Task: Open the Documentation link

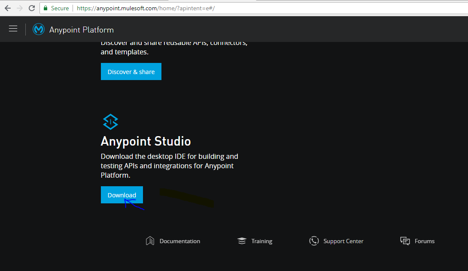Action: click(179, 241)
